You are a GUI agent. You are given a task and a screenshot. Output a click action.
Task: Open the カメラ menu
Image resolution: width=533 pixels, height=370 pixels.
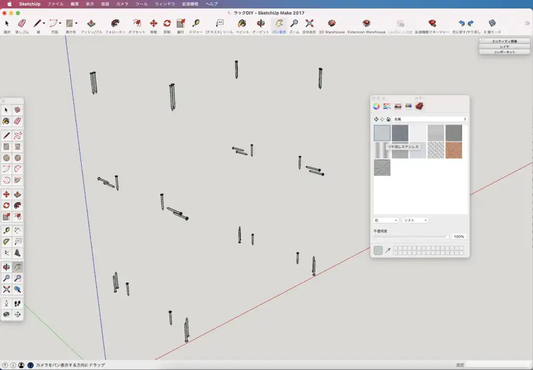pyautogui.click(x=122, y=4)
